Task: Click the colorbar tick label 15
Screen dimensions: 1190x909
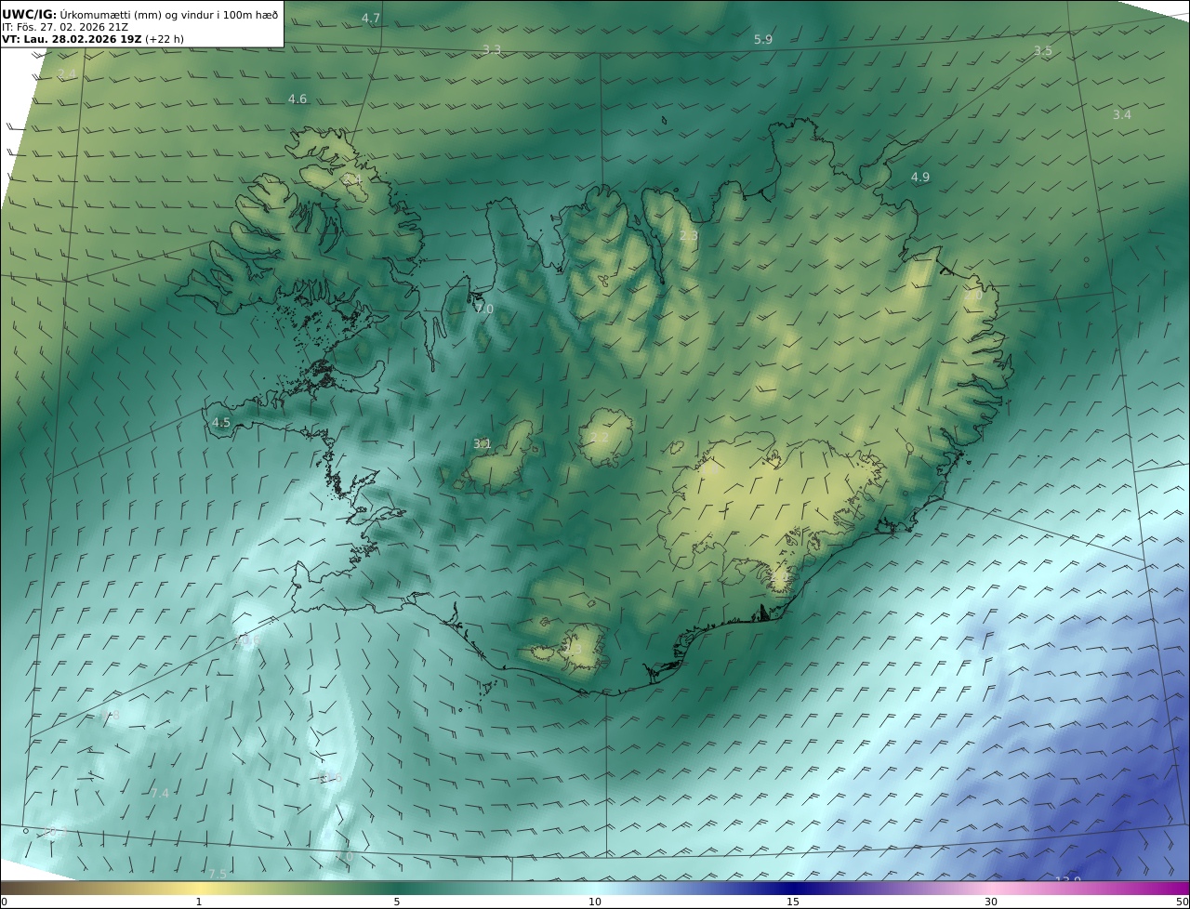Action: coord(793,902)
